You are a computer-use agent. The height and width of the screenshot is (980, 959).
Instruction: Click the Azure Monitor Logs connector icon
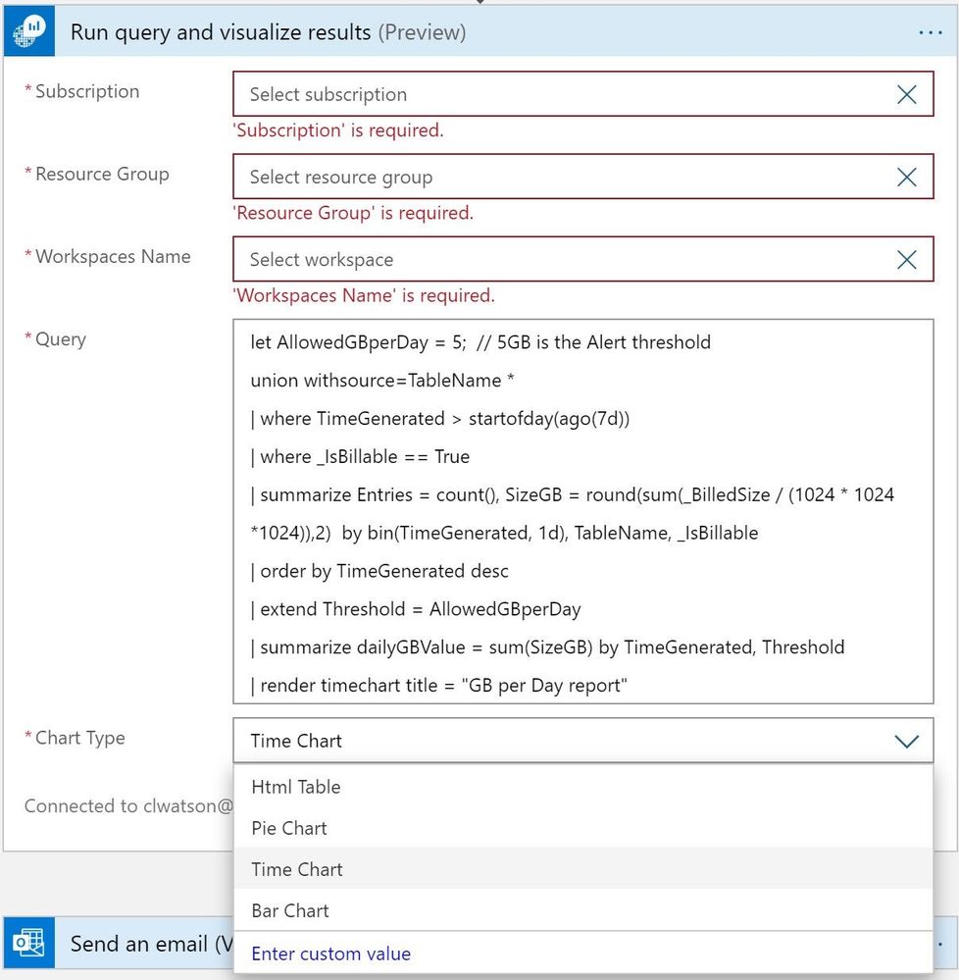click(x=28, y=31)
